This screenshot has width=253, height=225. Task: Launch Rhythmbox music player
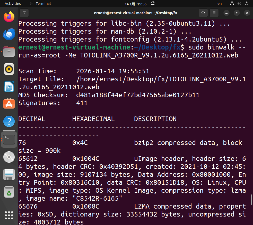(x=9, y=69)
